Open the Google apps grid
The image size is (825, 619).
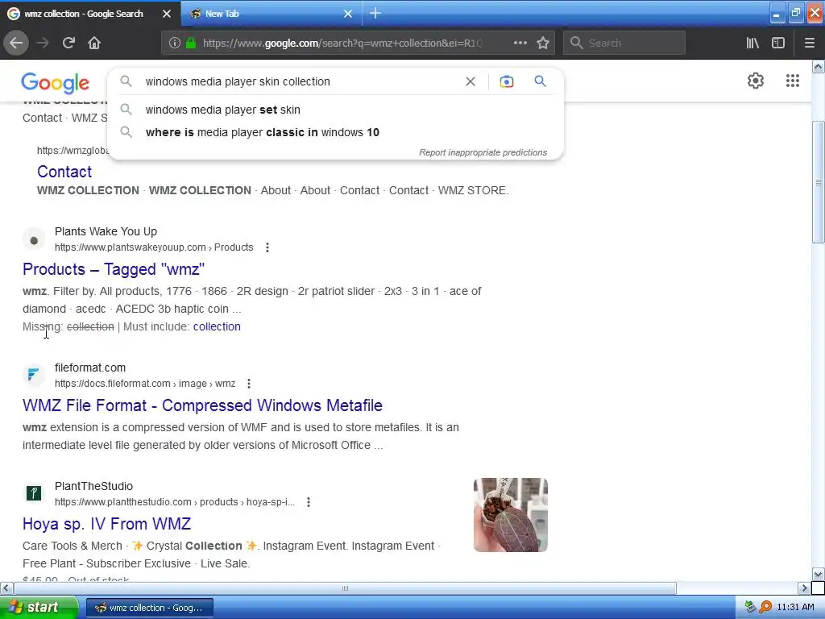(x=793, y=81)
